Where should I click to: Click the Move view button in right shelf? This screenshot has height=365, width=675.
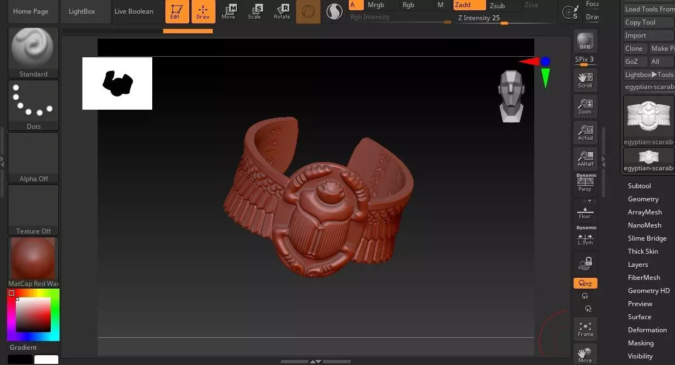click(x=585, y=354)
